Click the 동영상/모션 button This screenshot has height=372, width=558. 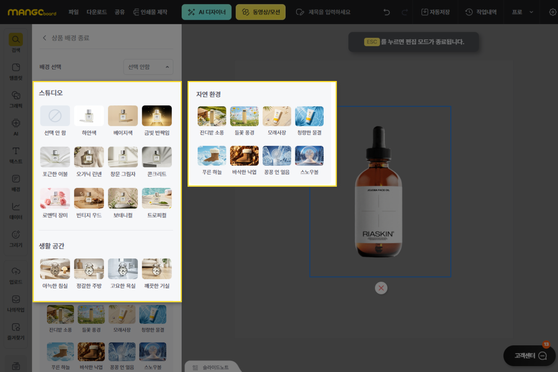tap(260, 12)
